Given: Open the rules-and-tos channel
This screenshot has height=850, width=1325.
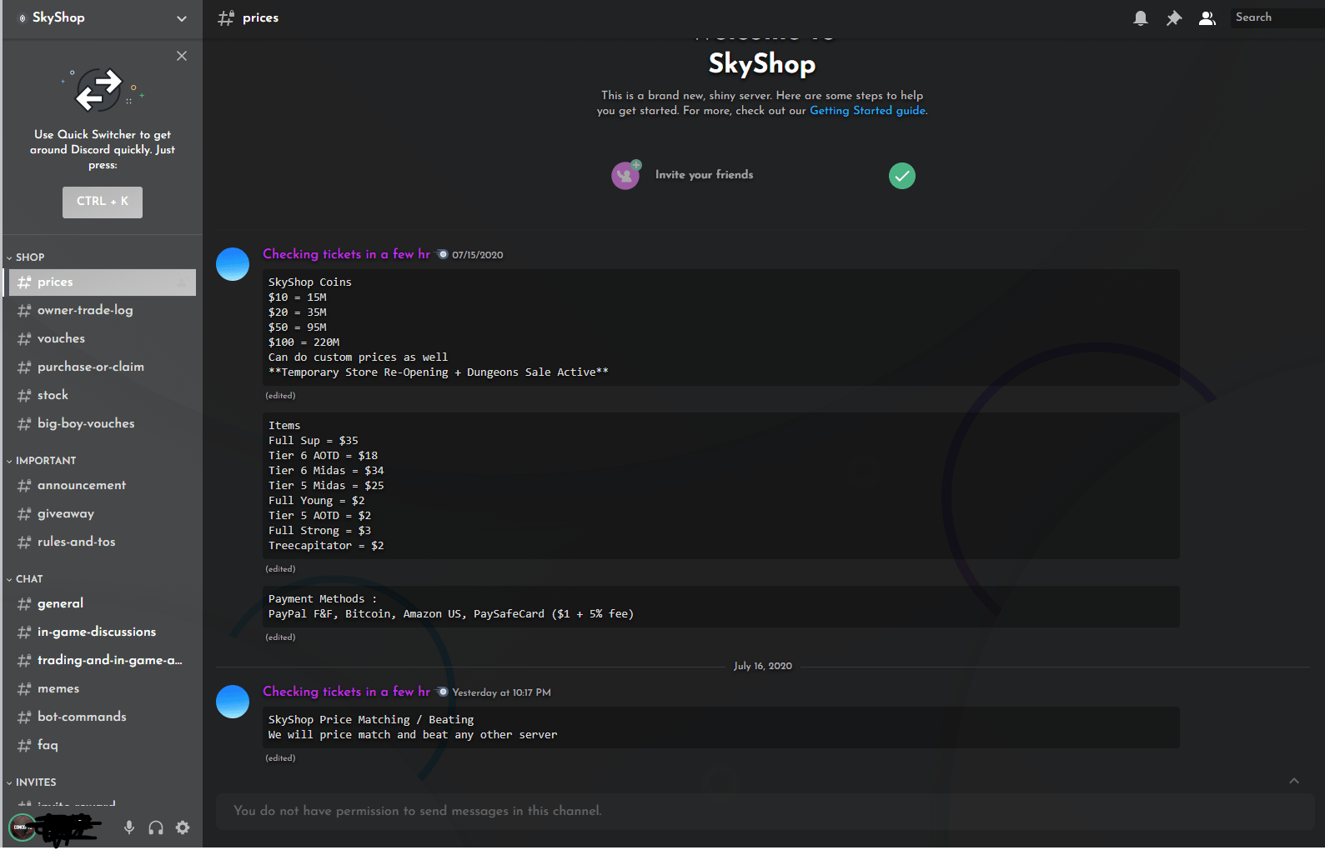Looking at the screenshot, I should point(103,542).
